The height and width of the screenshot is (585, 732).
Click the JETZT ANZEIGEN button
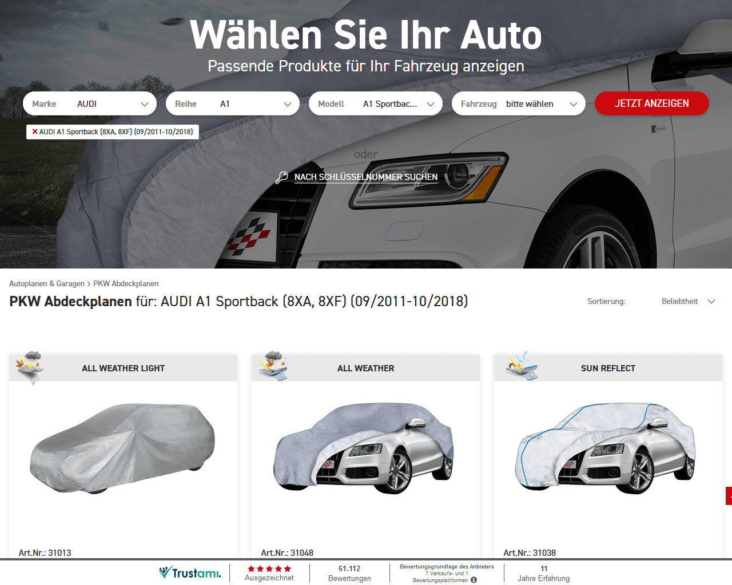click(652, 103)
